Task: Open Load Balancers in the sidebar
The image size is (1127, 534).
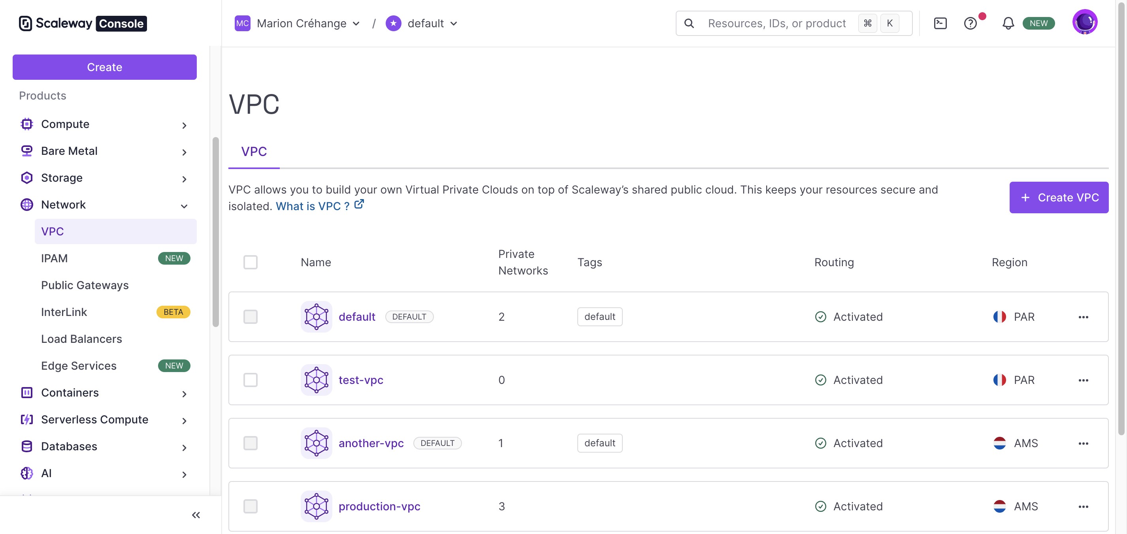Action: [x=115, y=339]
